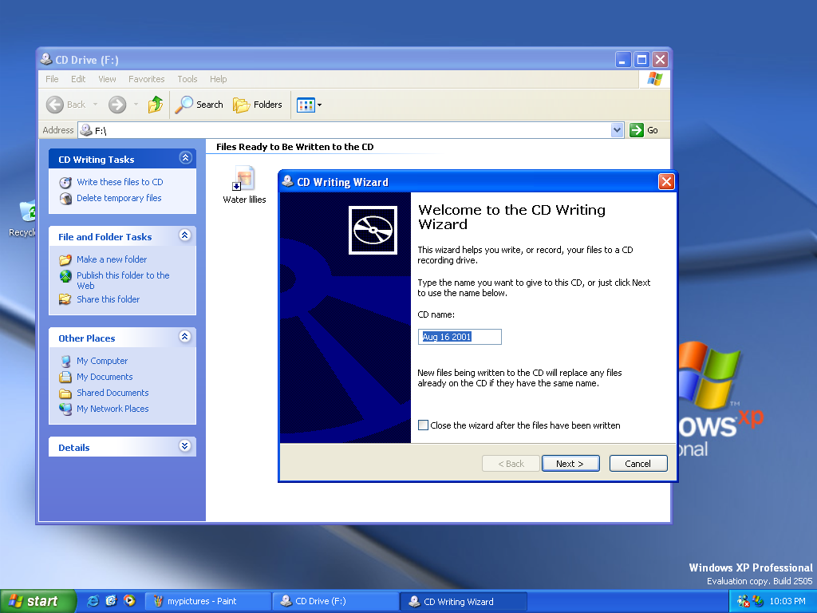Click the Go arrow beside address bar
This screenshot has height=613, width=817.
(636, 130)
